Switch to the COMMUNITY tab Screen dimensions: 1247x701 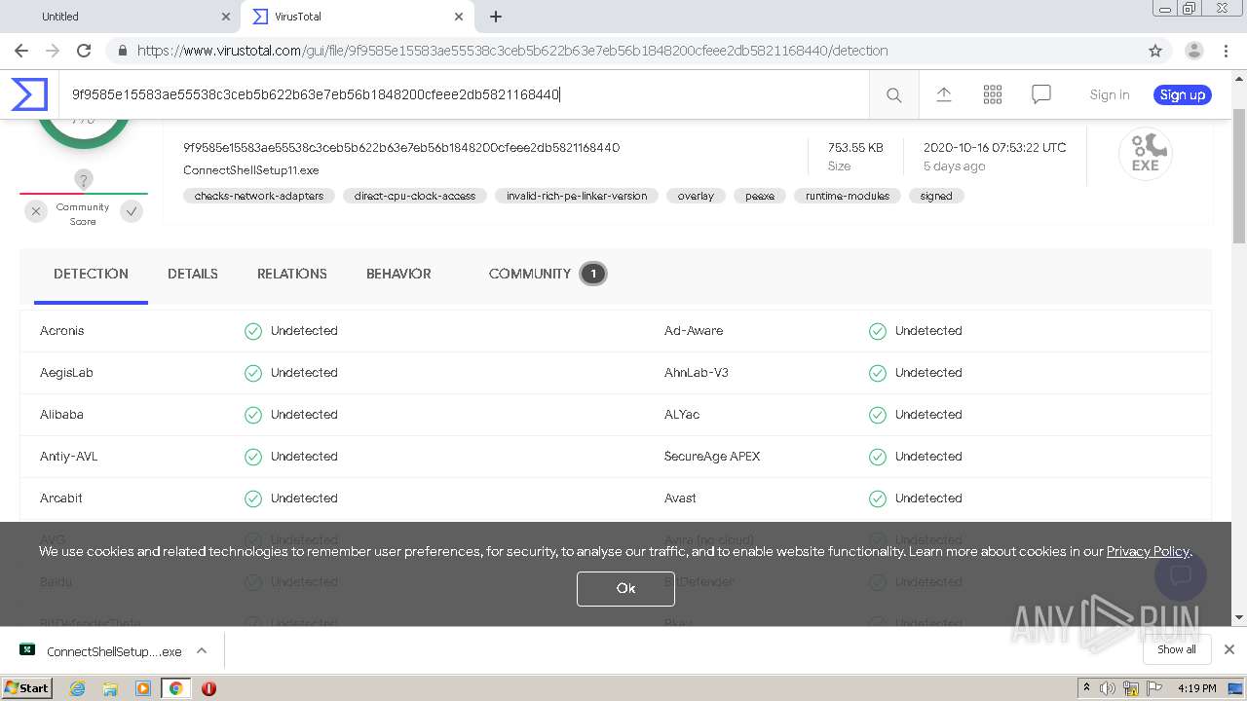coord(547,274)
